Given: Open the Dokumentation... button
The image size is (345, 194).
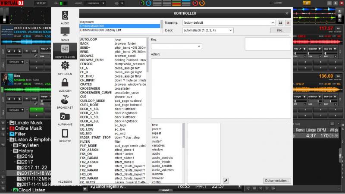Looking at the screenshot, I should point(277,181).
